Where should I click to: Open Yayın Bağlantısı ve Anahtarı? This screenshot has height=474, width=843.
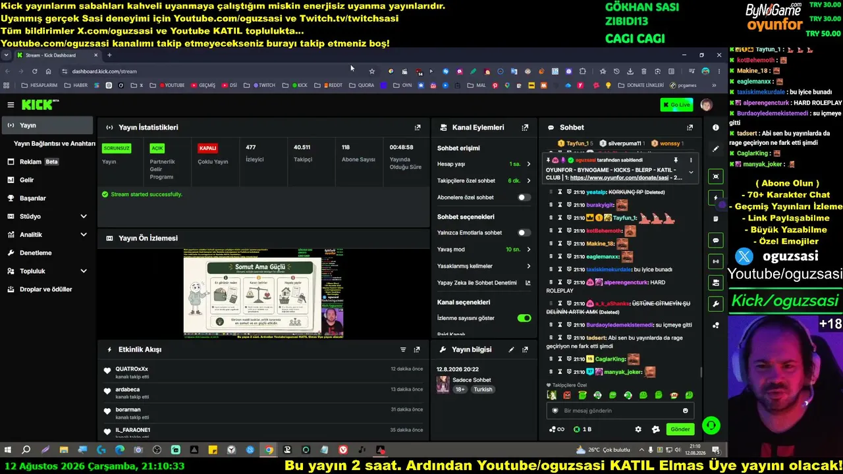coord(55,144)
